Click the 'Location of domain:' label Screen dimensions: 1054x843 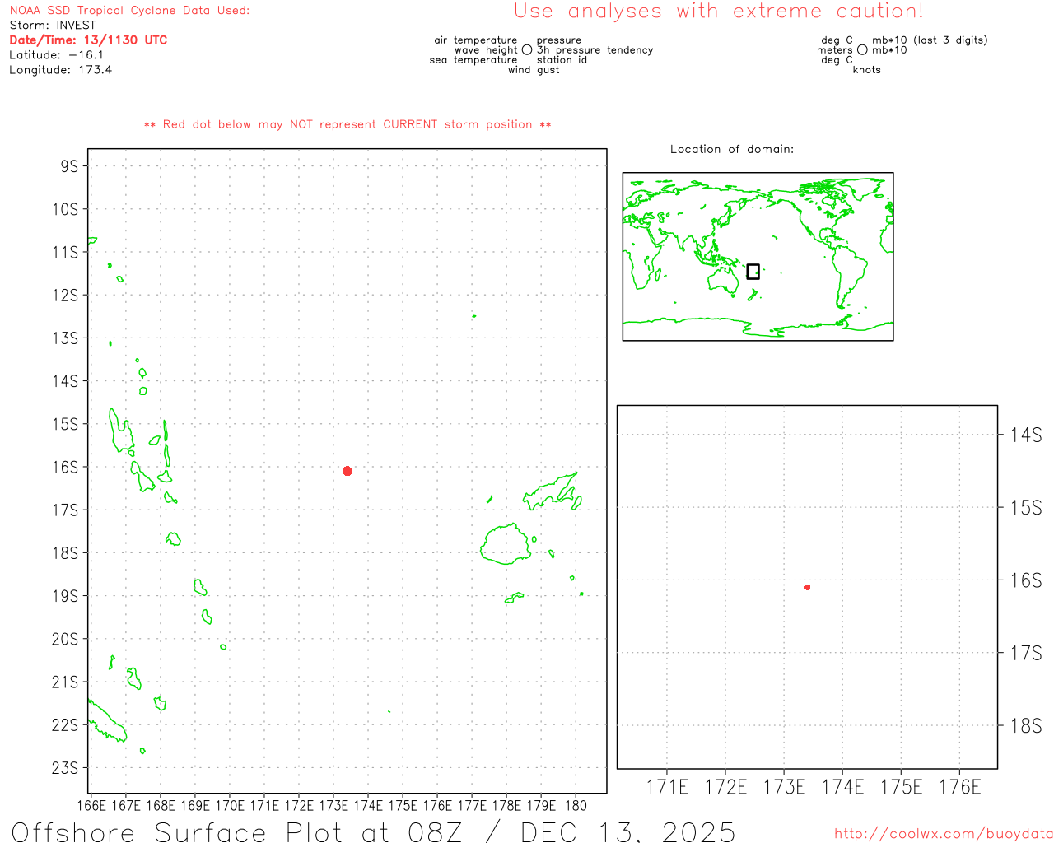pos(732,150)
